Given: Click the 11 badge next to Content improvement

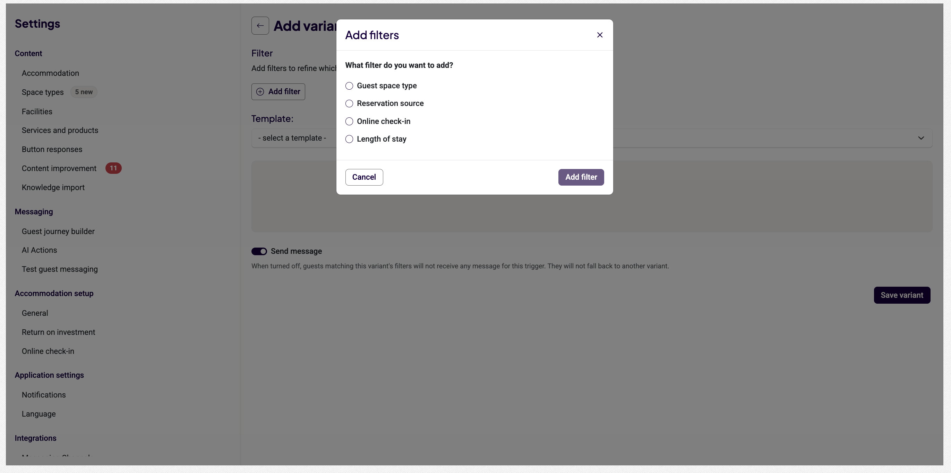Looking at the screenshot, I should point(113,168).
